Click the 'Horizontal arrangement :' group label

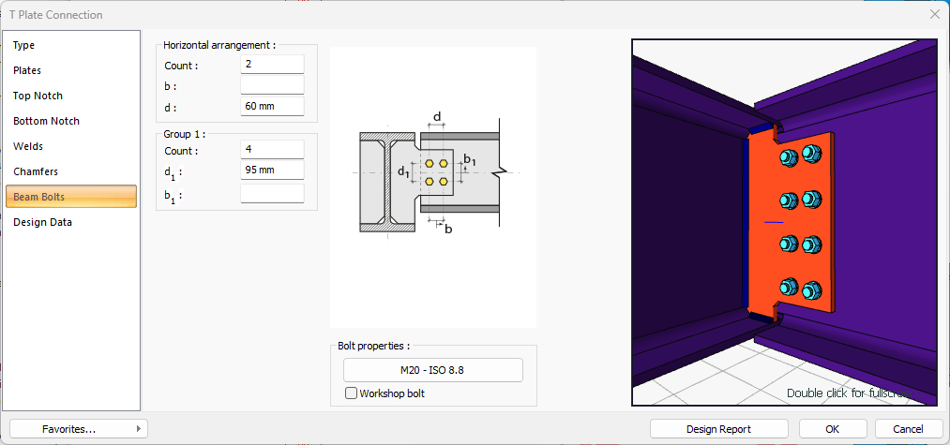(x=220, y=45)
